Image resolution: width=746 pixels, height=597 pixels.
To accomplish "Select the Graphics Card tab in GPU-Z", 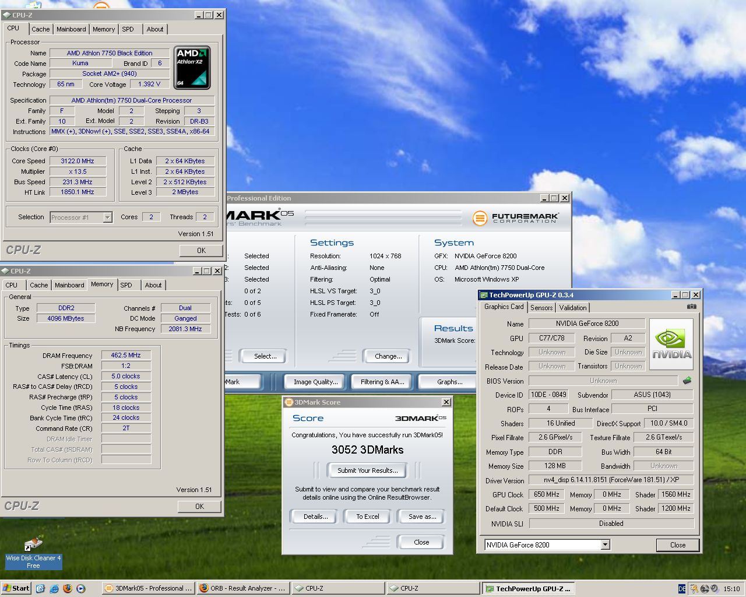I will (x=504, y=307).
